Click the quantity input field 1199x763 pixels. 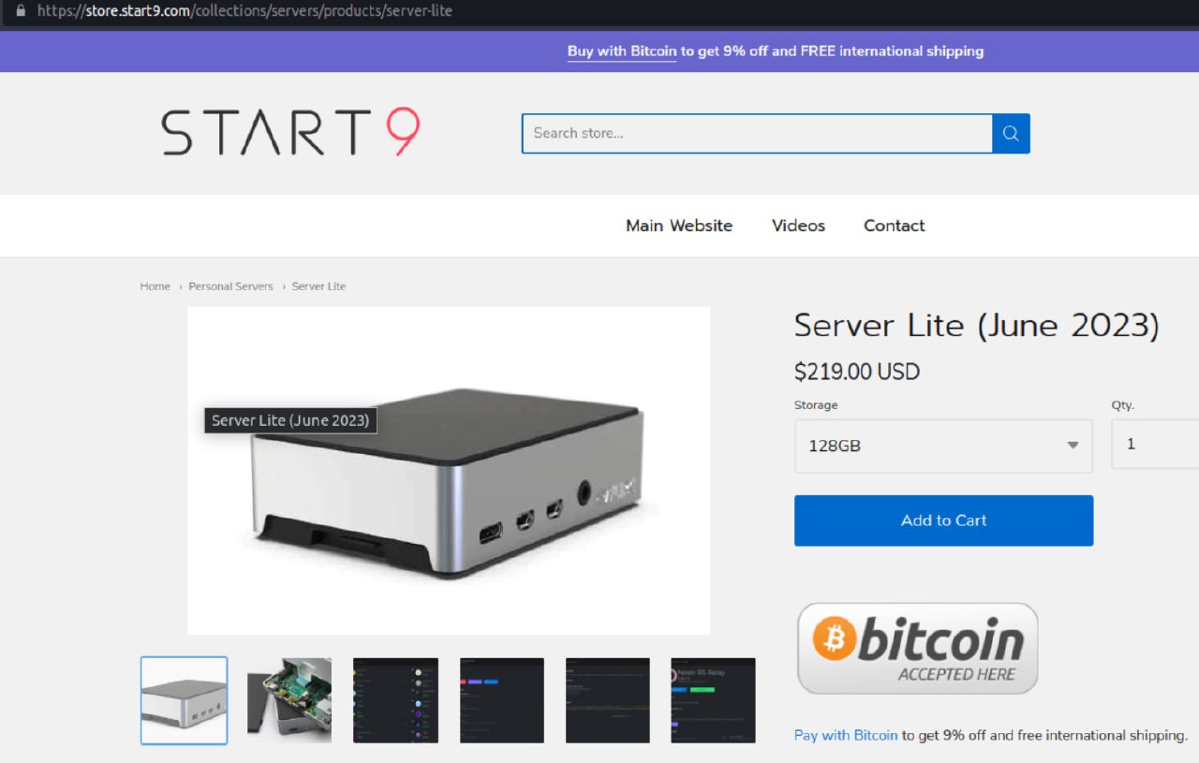tap(1154, 444)
